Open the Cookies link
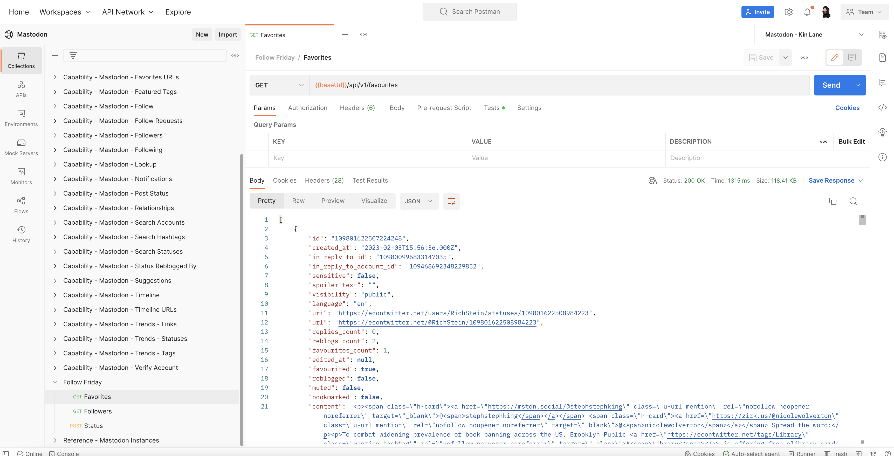 click(847, 108)
